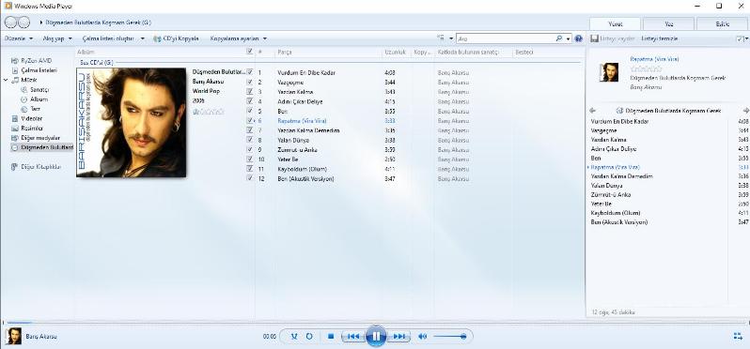The width and height of the screenshot is (750, 349).
Task: Click Listeyi temizle
Action: click(x=659, y=38)
